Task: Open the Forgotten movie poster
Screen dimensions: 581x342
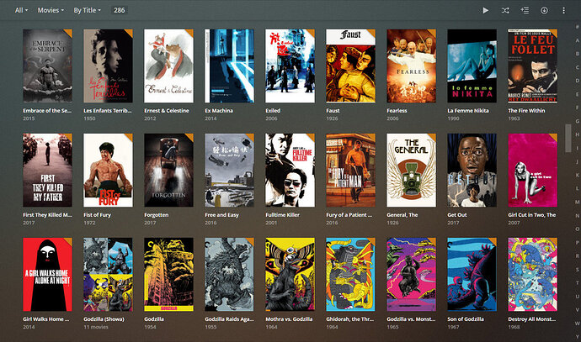Action: [168, 170]
